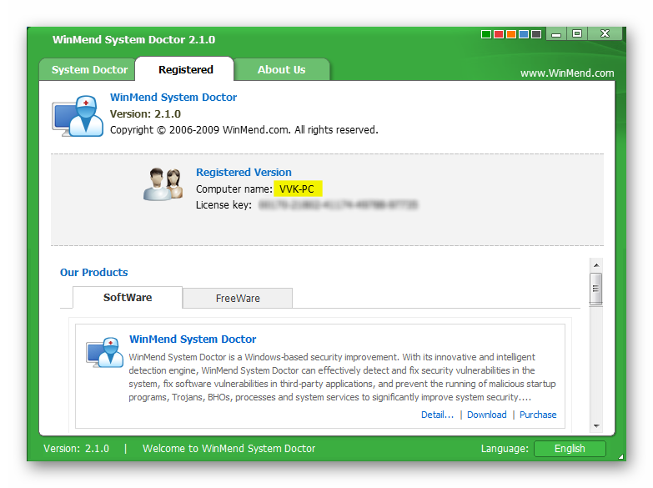The height and width of the screenshot is (488, 653).
Task: Maximize the WinMend window
Action: tap(577, 33)
